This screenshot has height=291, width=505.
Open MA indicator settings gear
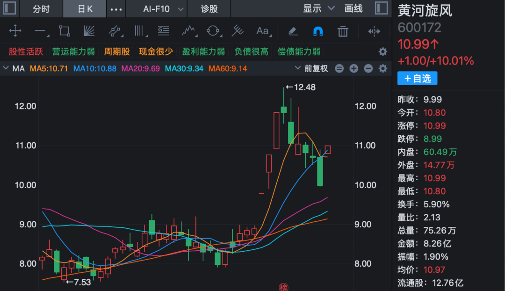(382, 68)
